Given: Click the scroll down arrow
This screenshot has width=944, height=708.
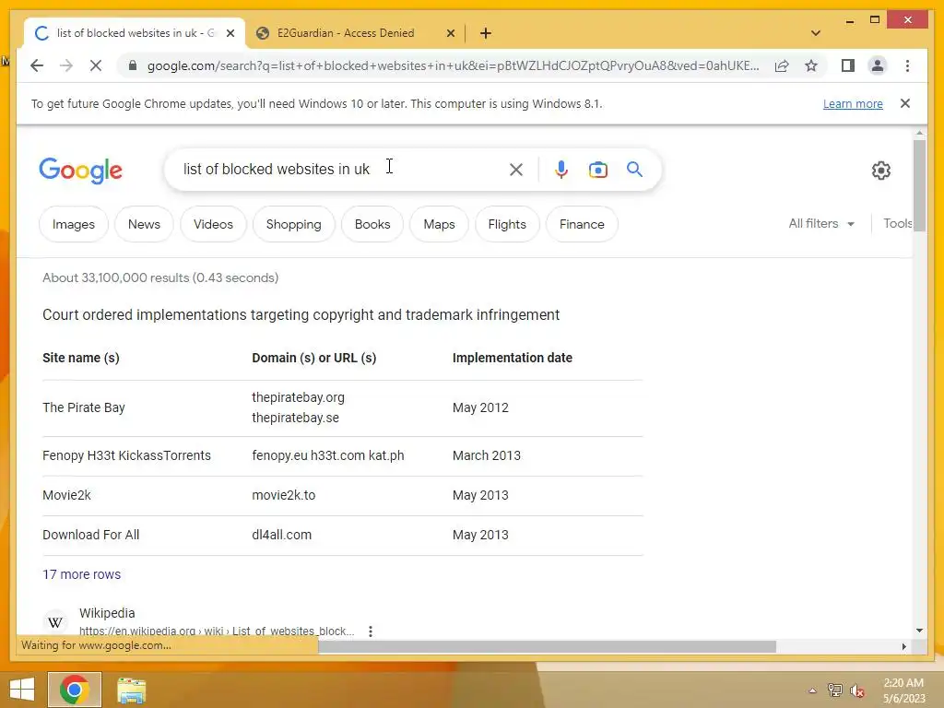Looking at the screenshot, I should 919,631.
